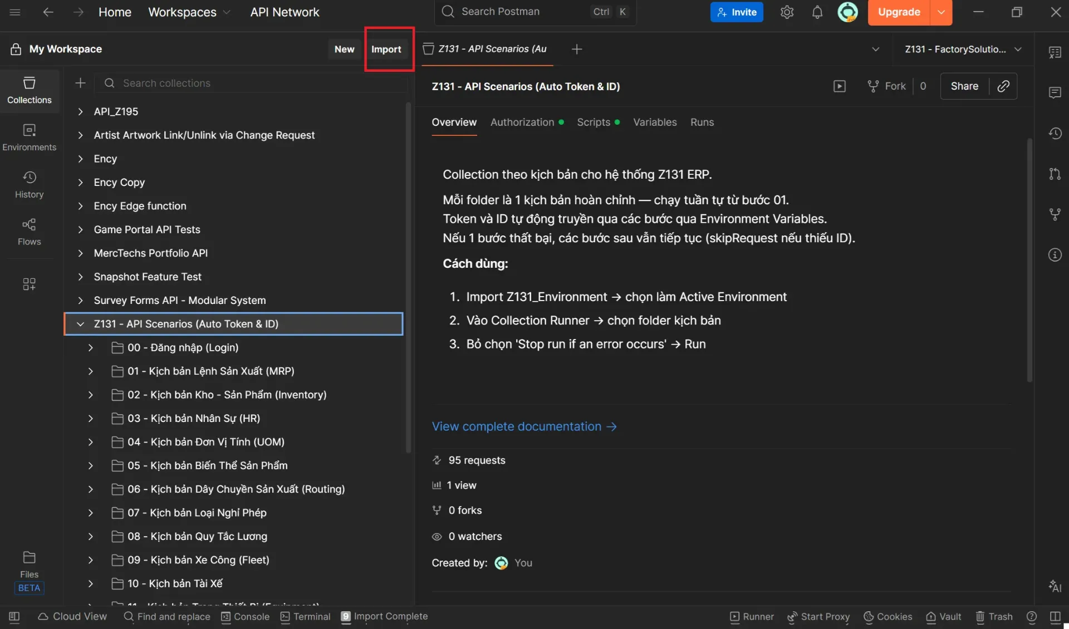Switch to the Overview tab
Viewport: 1069px width, 629px height.
454,122
